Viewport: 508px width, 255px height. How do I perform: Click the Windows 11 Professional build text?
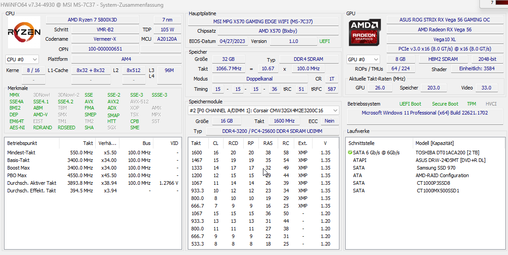click(x=425, y=113)
